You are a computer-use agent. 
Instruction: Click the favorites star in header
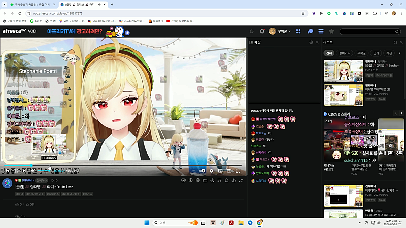click(331, 31)
